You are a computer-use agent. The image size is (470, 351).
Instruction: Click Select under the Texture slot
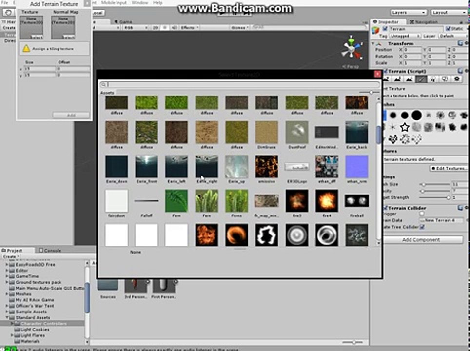point(37,37)
